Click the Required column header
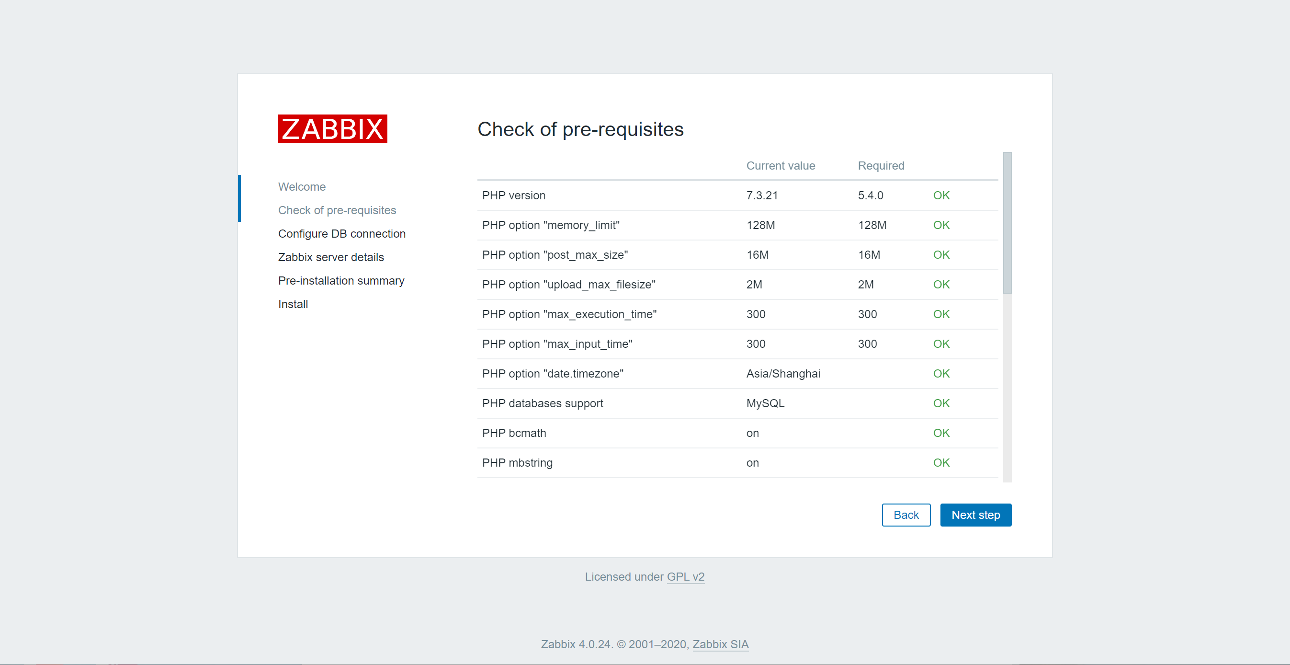The height and width of the screenshot is (665, 1290). [881, 165]
